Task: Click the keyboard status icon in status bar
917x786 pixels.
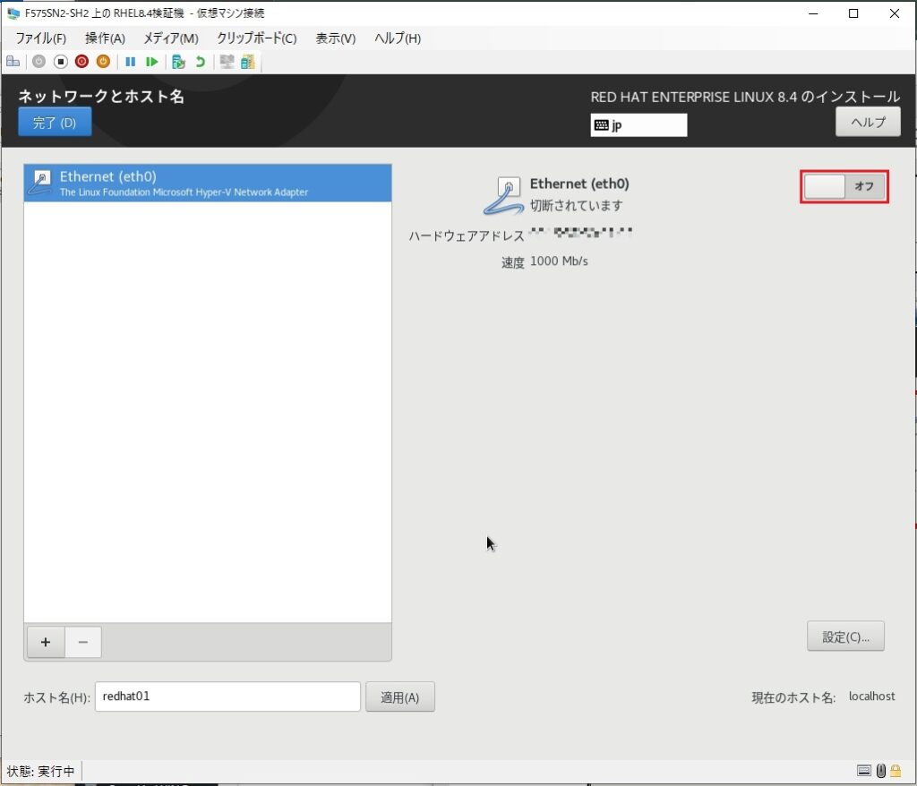Action: tap(864, 771)
